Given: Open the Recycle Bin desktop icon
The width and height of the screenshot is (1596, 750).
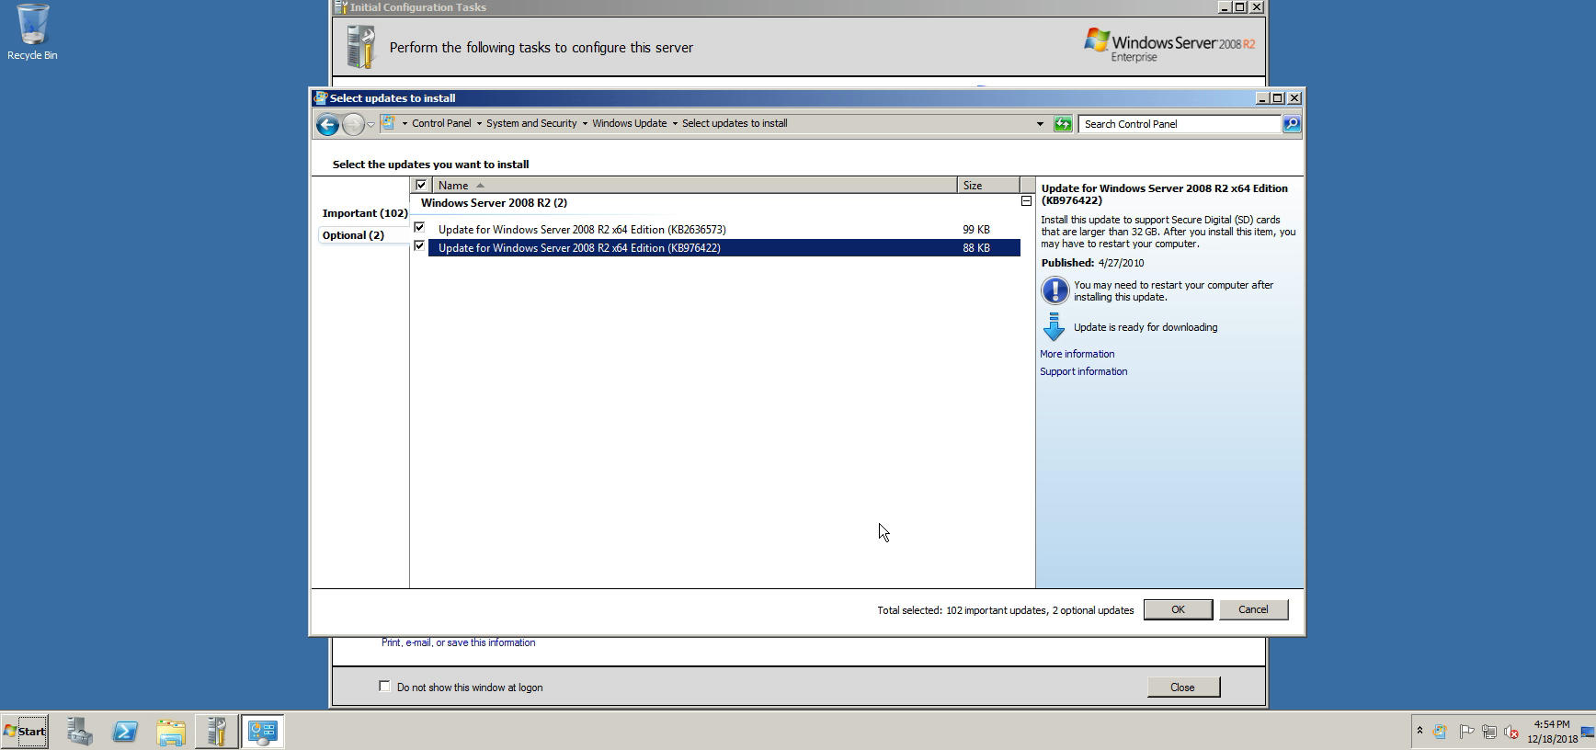Looking at the screenshot, I should tap(32, 32).
